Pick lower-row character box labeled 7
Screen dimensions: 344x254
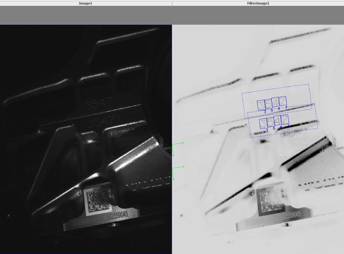[284, 119]
